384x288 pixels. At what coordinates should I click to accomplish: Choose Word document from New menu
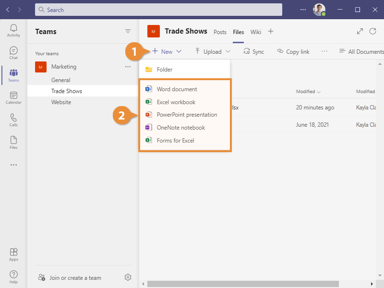pos(176,89)
